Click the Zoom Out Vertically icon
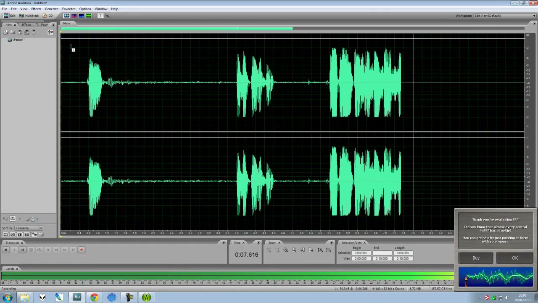 329,250
